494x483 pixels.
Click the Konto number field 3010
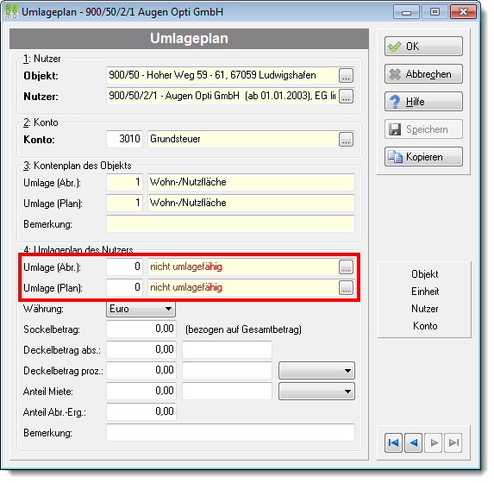click(124, 139)
